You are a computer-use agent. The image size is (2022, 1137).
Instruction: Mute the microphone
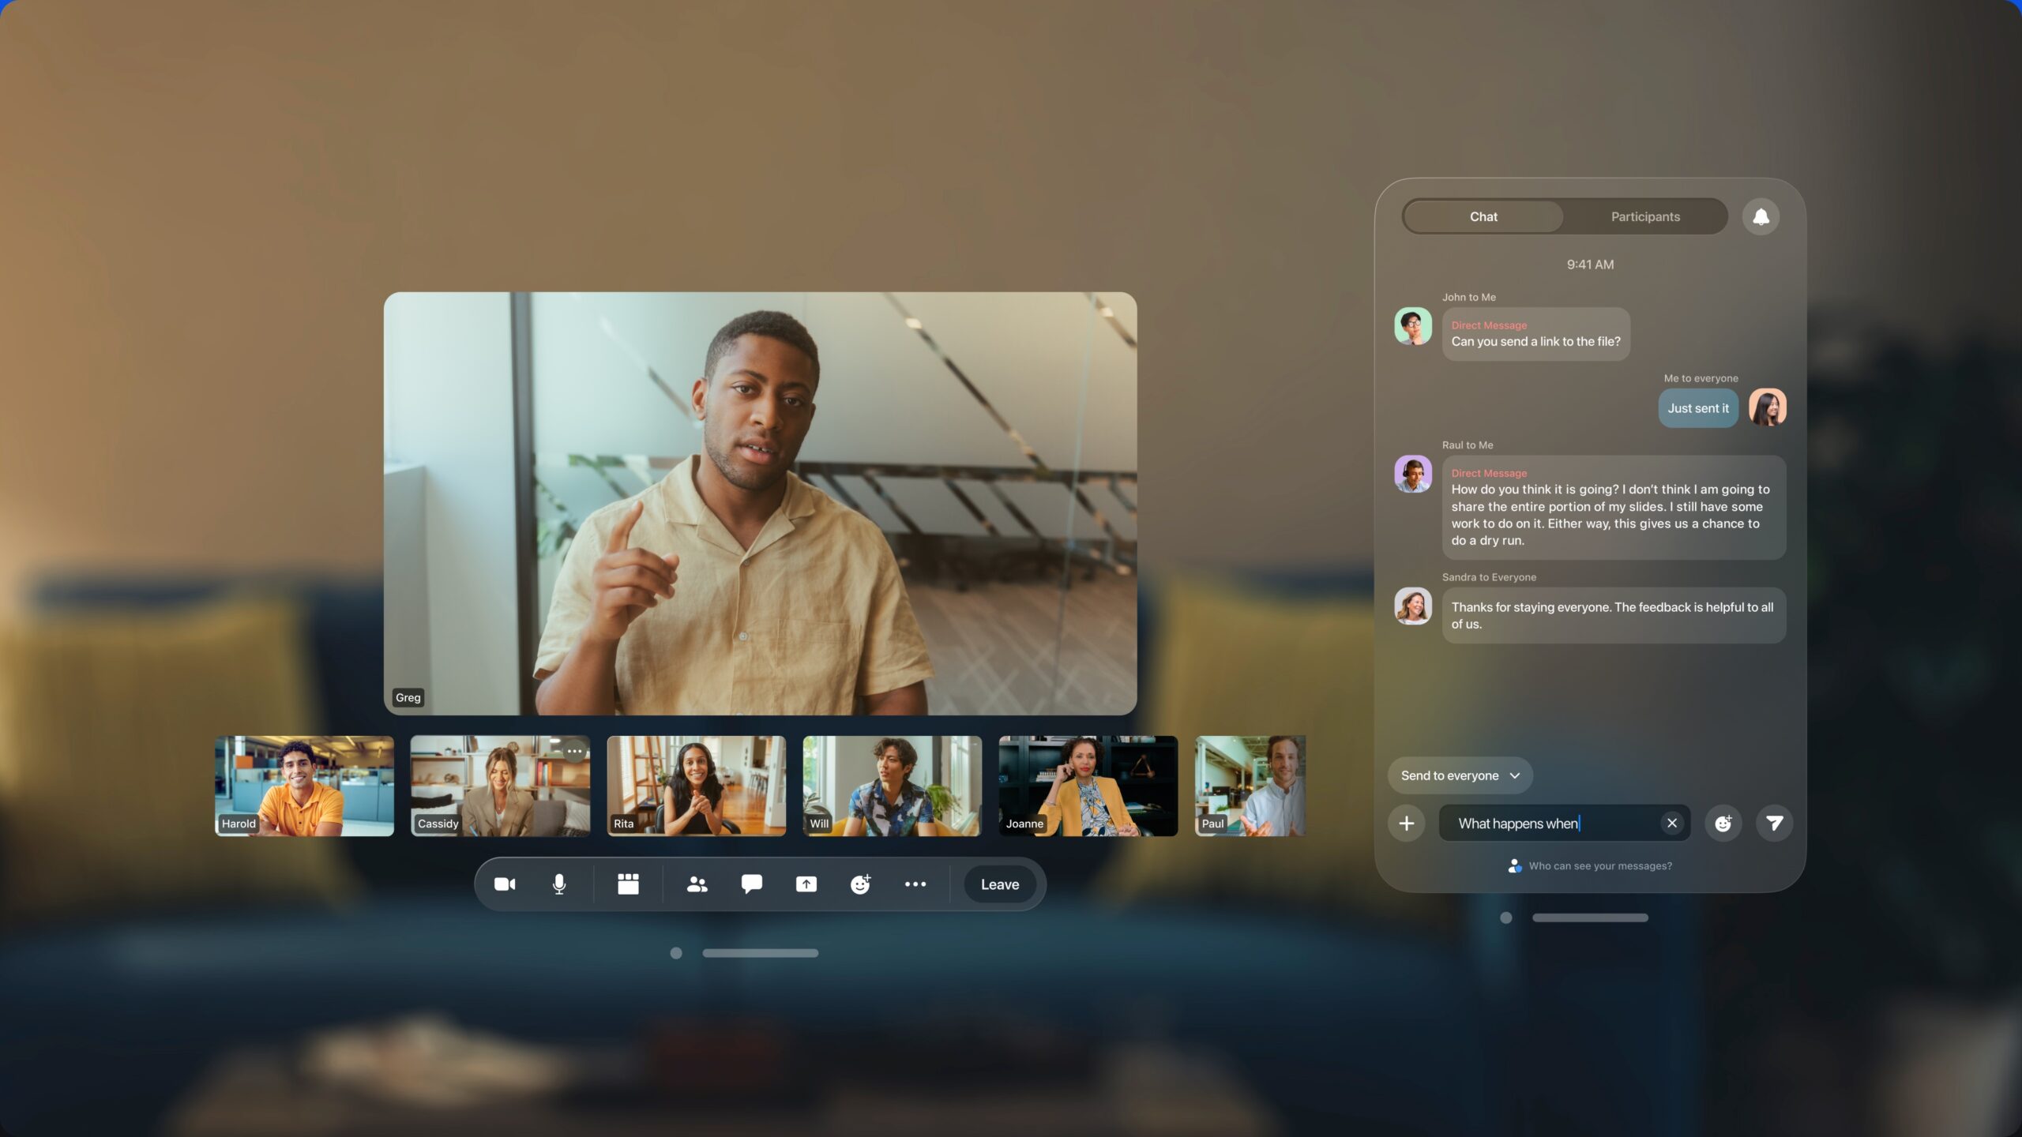pyautogui.click(x=558, y=884)
